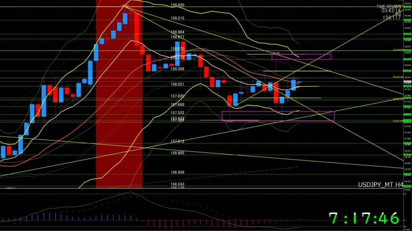Select the 156.458 price level label
Viewport: 412px width, 231px height.
(x=177, y=172)
